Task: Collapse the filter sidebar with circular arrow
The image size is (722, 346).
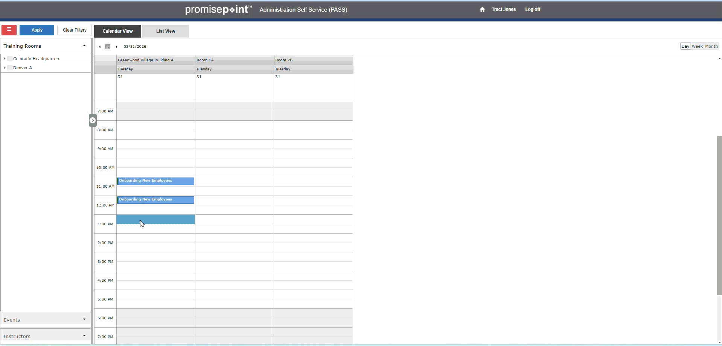Action: 93,120
